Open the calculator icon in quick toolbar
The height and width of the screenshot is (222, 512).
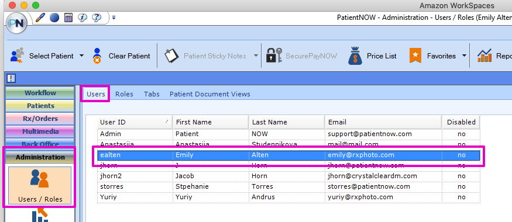click(68, 18)
